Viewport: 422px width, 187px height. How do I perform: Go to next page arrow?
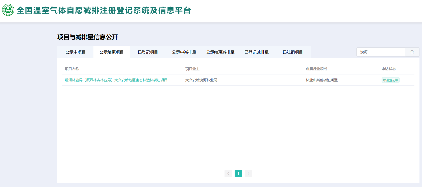click(249, 174)
